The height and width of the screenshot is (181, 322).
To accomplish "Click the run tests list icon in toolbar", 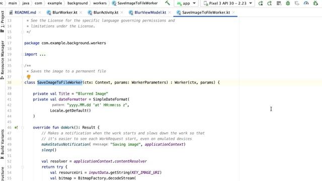I will 279,3.
